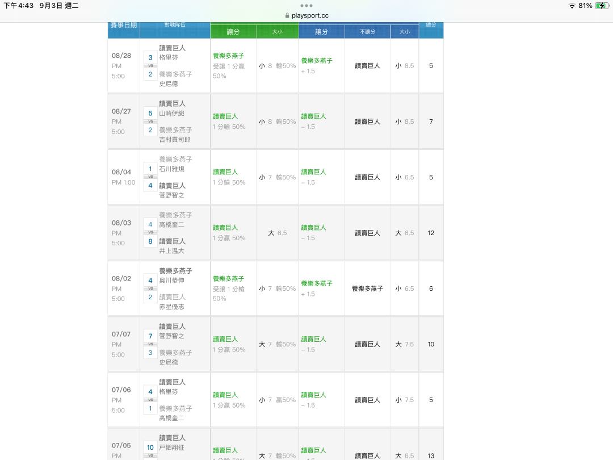Viewport: 613px width, 460px height.
Task: Tap the green 大小 column header
Action: pyautogui.click(x=278, y=32)
